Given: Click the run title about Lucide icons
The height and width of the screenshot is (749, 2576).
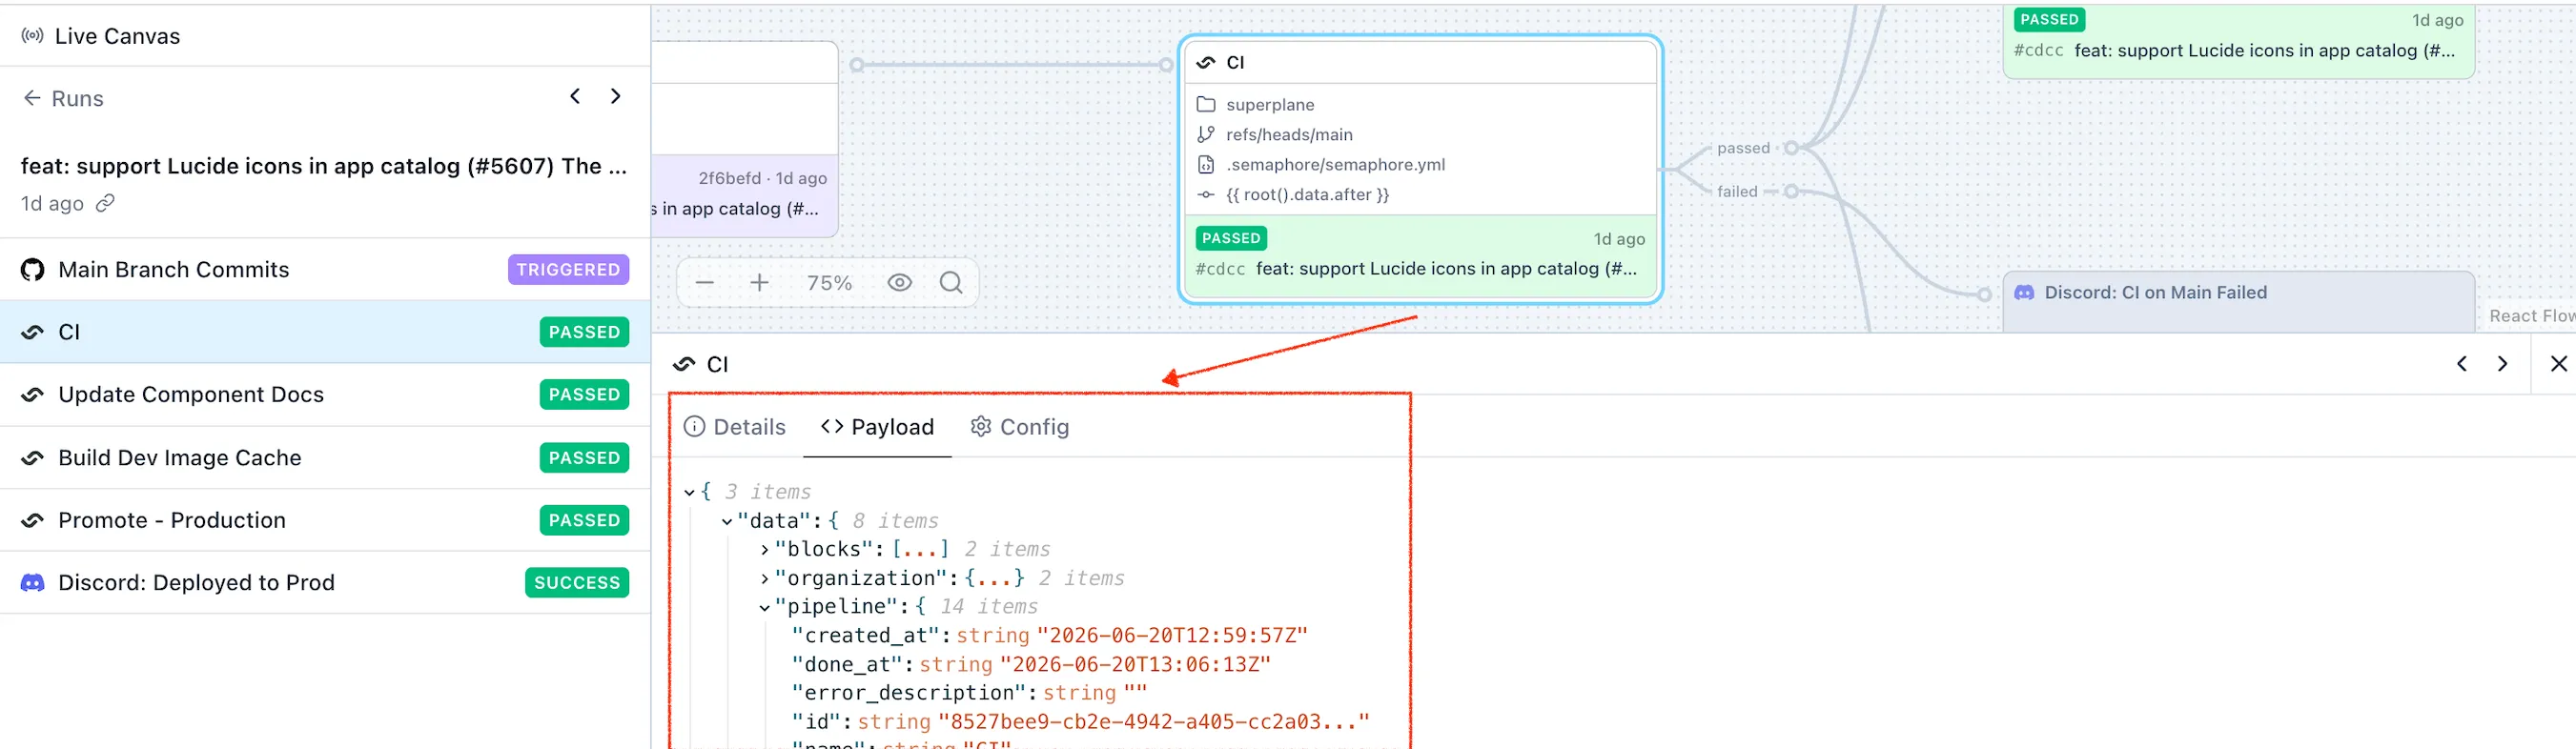Looking at the screenshot, I should pyautogui.click(x=324, y=166).
